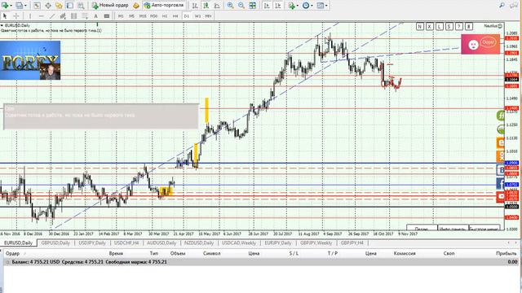Image resolution: width=522 pixels, height=293 pixels.
Task: Pick the Horizontal Line drawing tool
Action: (41, 16)
